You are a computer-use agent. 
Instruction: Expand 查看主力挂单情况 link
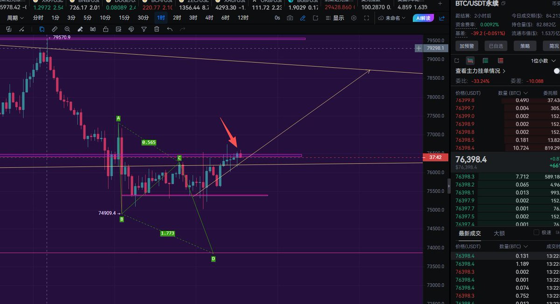pos(481,71)
